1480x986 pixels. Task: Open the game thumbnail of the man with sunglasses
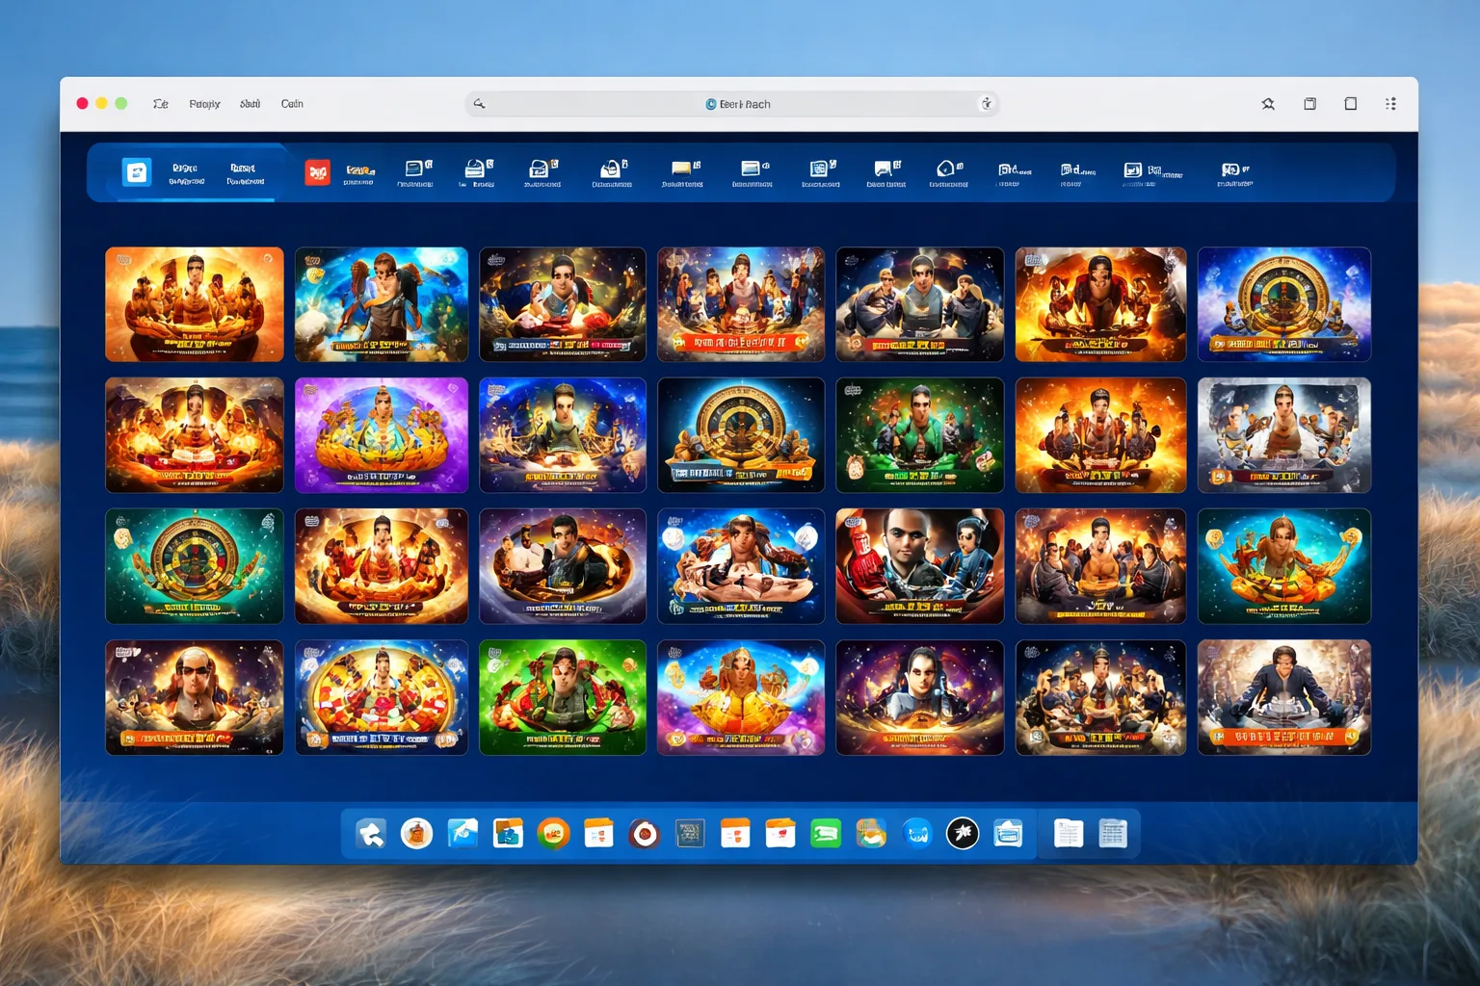(x=195, y=697)
